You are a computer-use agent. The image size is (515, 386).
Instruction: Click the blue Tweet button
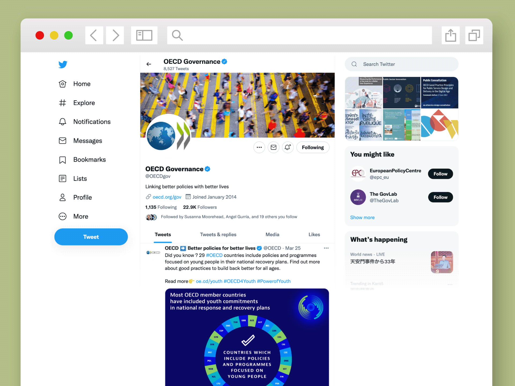[91, 237]
